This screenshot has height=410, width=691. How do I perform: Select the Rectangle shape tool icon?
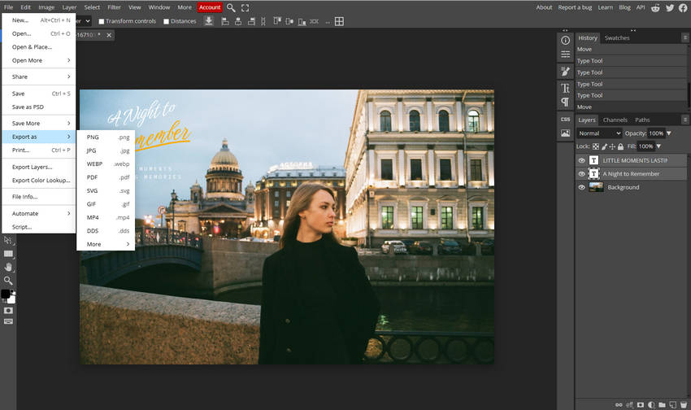(x=8, y=254)
